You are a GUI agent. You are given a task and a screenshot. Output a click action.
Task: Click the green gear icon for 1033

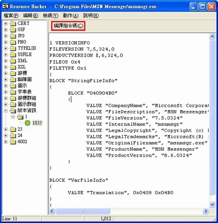28,123
